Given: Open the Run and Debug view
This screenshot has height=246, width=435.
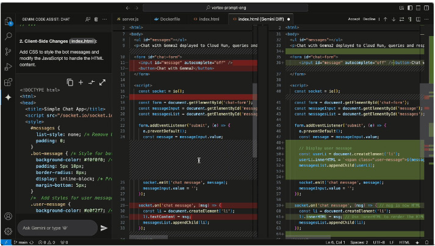Looking at the screenshot, I should pos(9,67).
